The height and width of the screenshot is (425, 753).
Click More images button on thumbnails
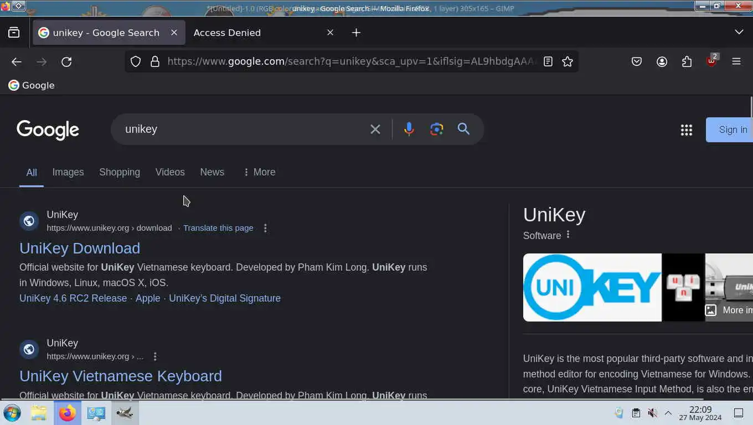(729, 310)
